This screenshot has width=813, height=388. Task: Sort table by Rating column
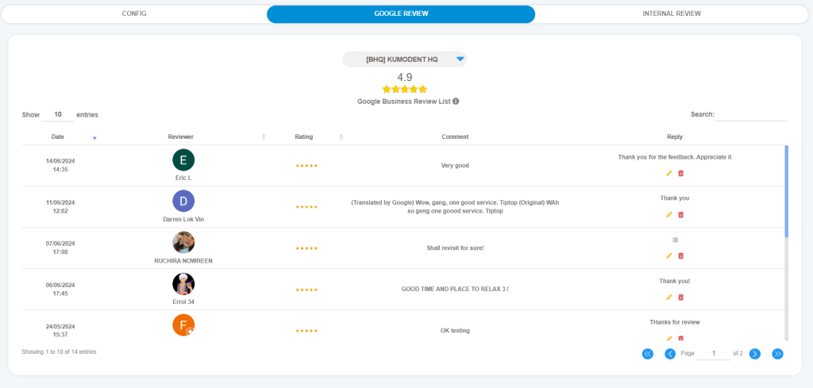304,136
